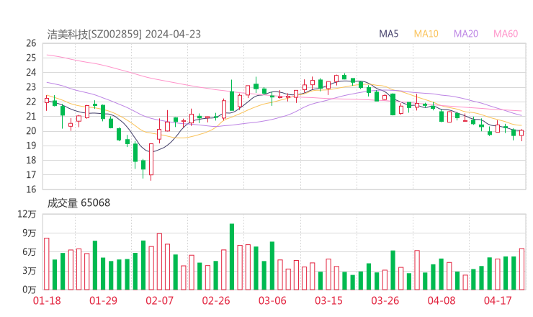
Task: Click the 03-06 date label
Action: point(272,300)
